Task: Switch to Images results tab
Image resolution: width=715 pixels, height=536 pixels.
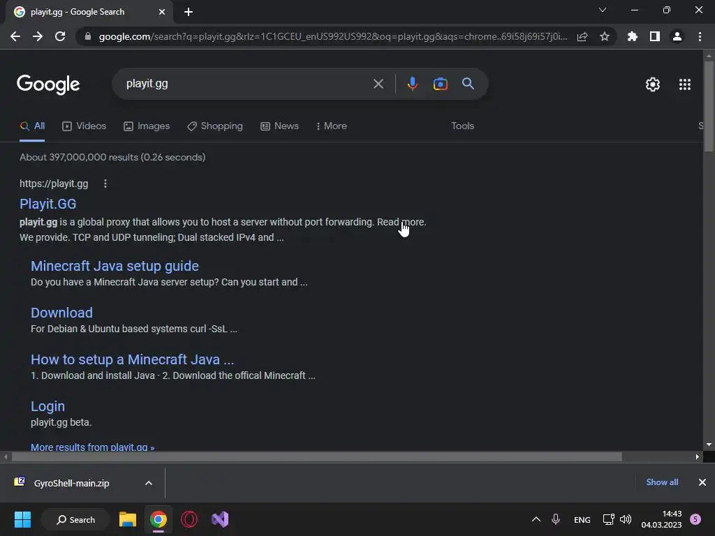Action: click(x=147, y=126)
